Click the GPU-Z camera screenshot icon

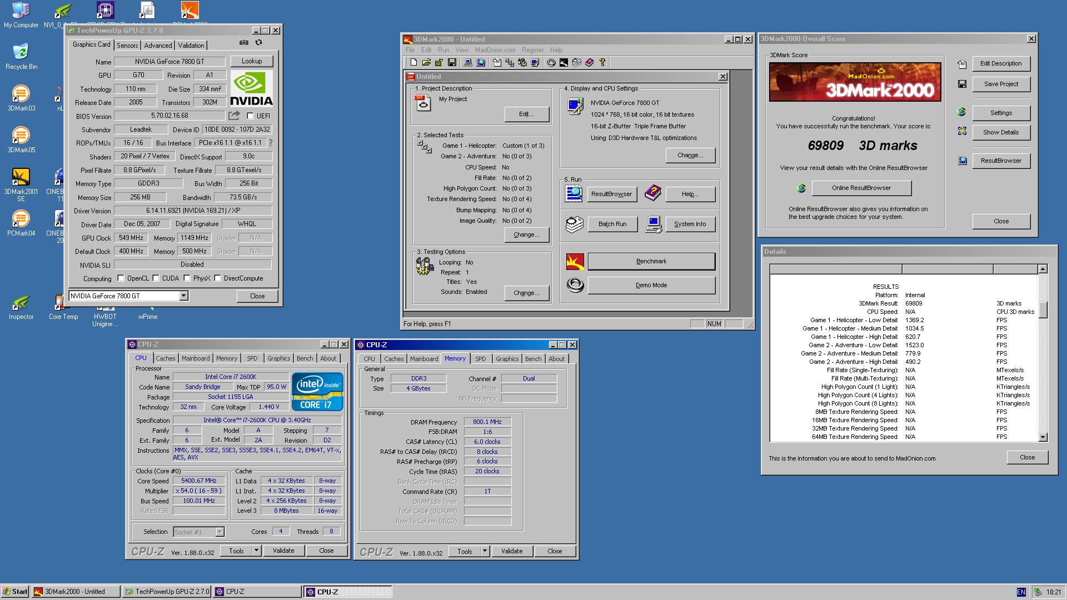pos(244,42)
